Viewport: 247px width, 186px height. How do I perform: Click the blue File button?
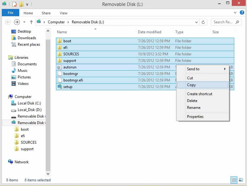(10, 13)
